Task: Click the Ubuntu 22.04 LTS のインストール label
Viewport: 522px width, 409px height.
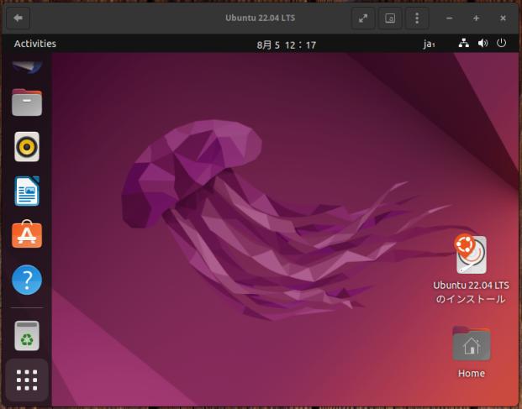Action: point(471,292)
